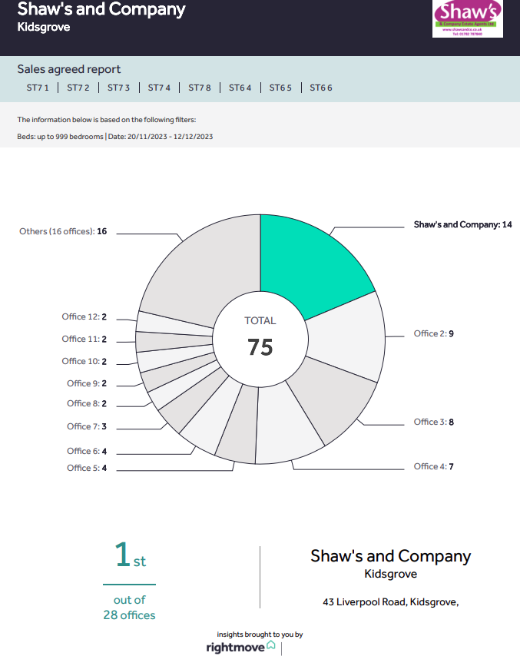The image size is (520, 656).
Task: Click the Office 7: 3 label
Action: click(x=87, y=426)
